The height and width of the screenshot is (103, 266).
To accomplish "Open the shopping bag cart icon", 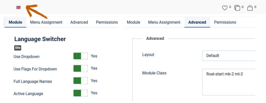I will pos(250,8).
